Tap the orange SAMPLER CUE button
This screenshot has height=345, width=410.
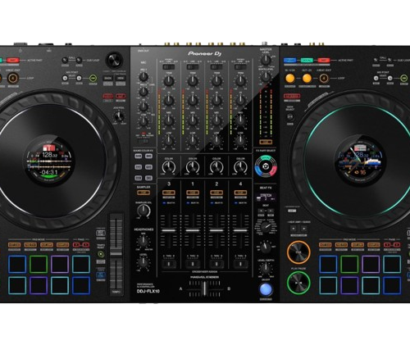[143, 193]
